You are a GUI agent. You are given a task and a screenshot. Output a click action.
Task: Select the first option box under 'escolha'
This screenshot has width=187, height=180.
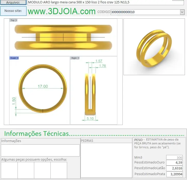[x=9, y=170]
